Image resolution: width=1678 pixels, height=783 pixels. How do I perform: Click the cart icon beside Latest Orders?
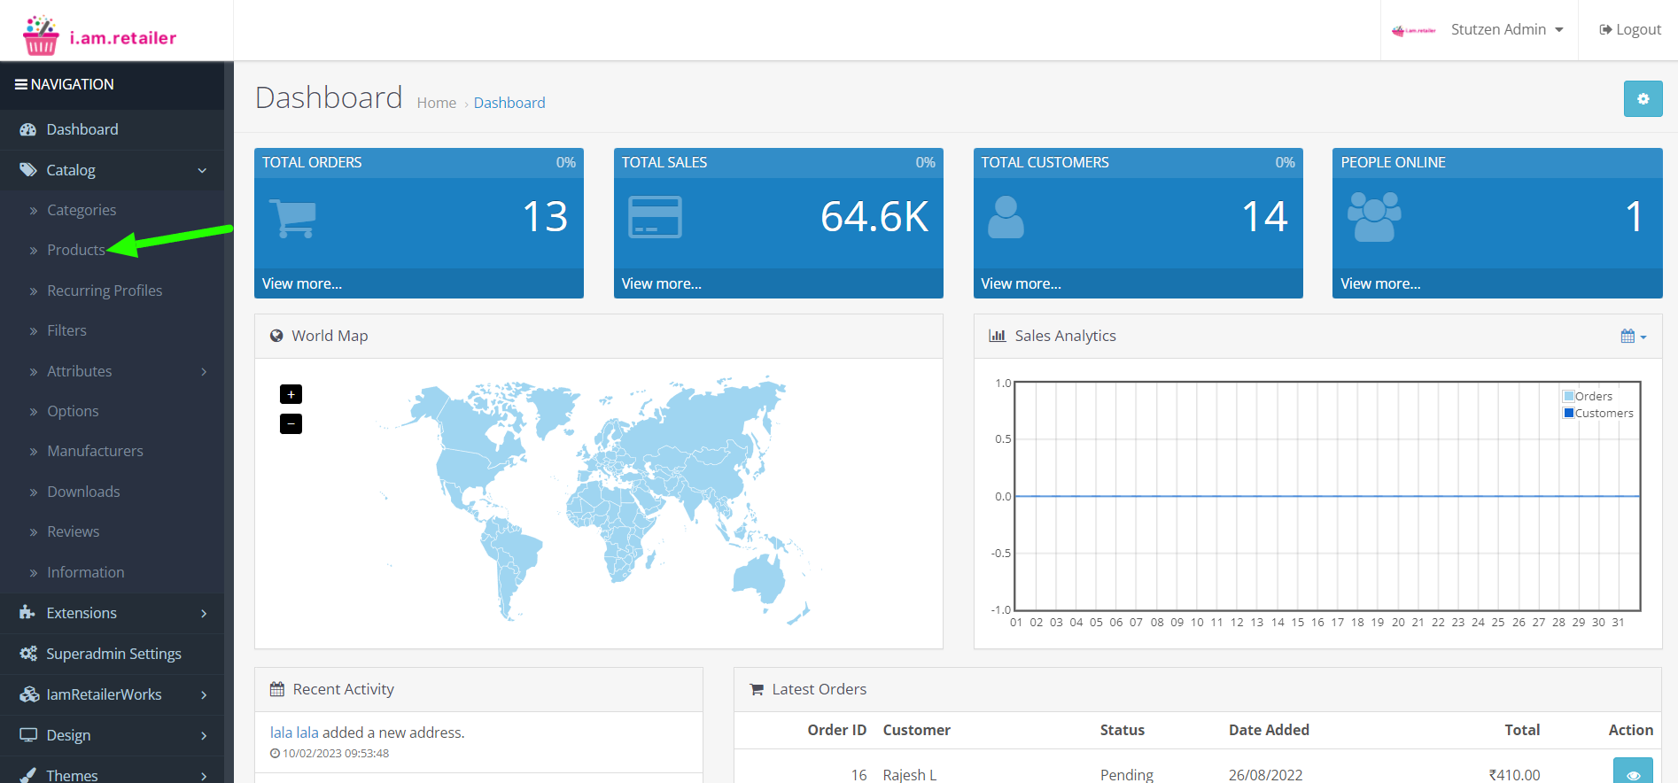(x=757, y=689)
